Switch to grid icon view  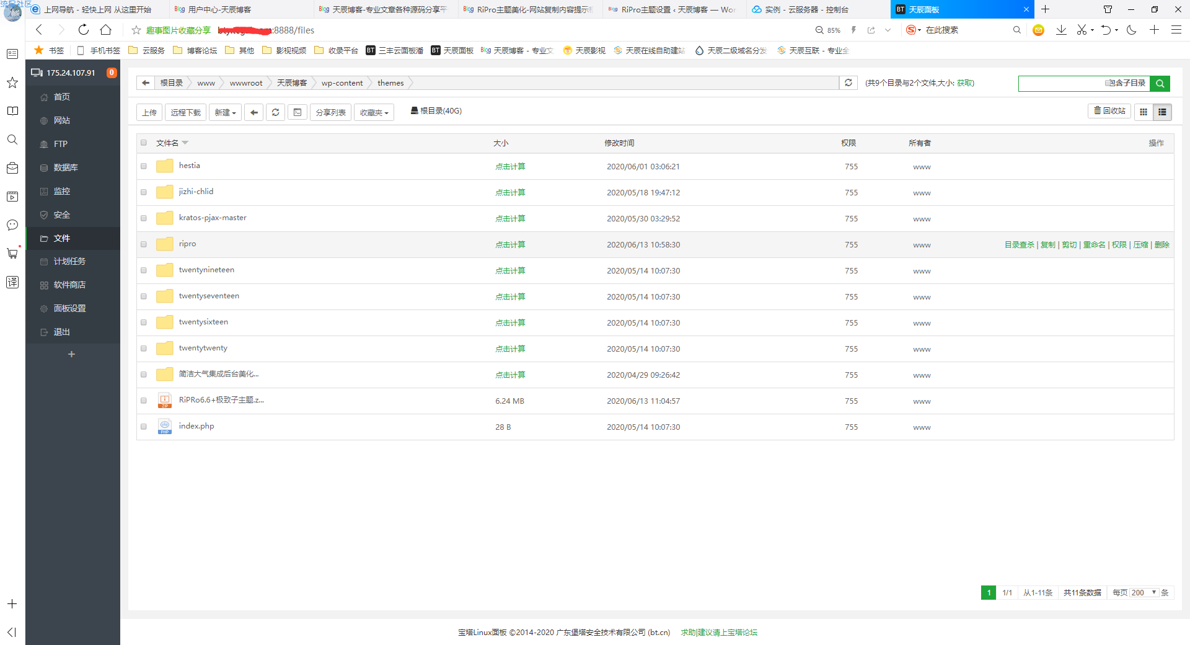(x=1144, y=112)
